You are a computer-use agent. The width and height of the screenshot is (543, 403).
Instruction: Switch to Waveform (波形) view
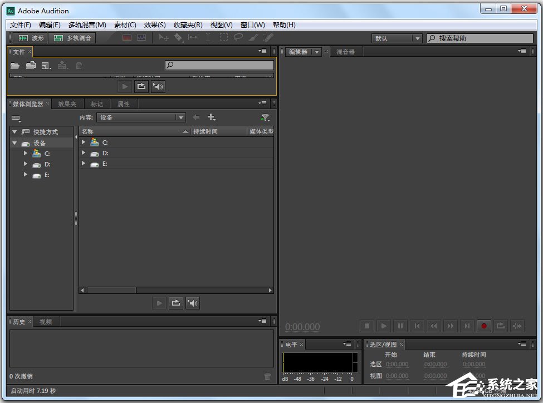(31, 38)
